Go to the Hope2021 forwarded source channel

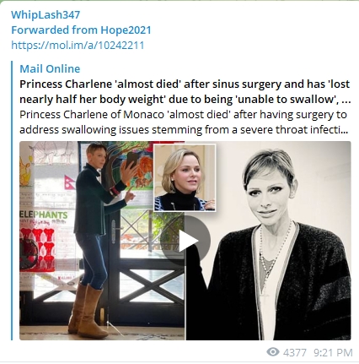pyautogui.click(x=126, y=30)
